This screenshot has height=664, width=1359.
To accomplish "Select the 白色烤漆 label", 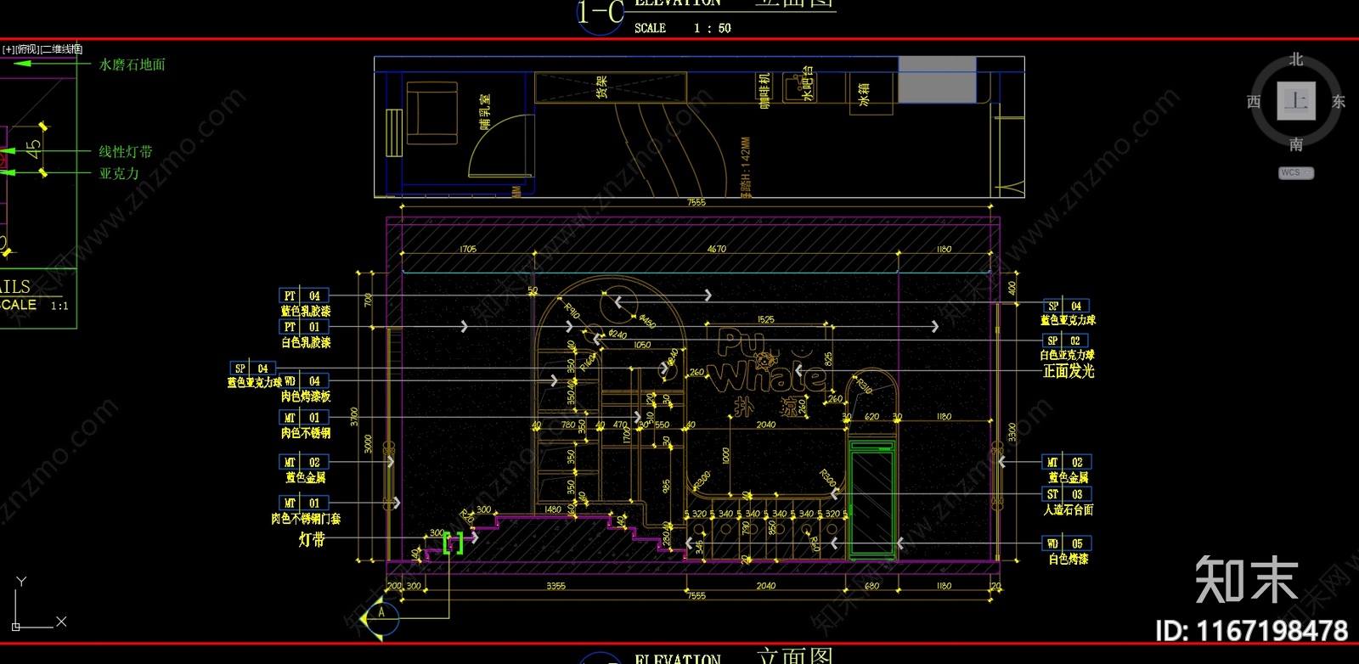I will point(1069,559).
